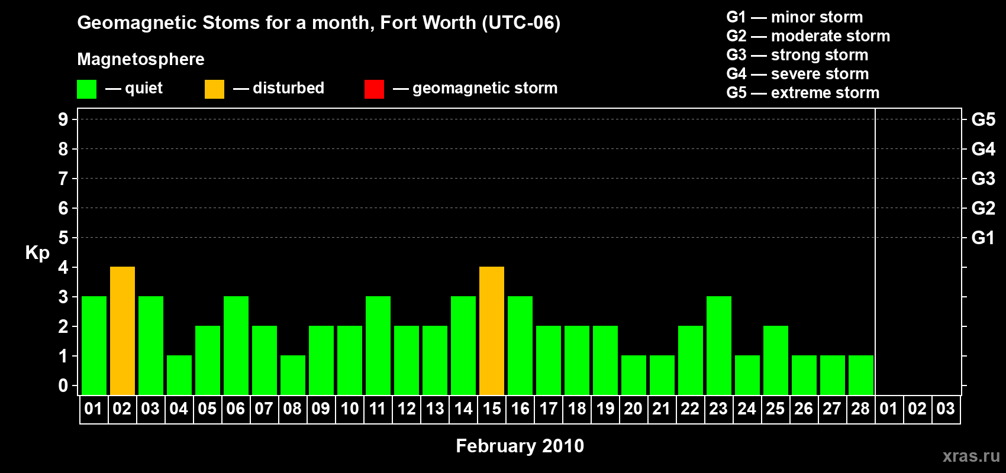This screenshot has height=473, width=1006.
Task: Click the Kp value 0 on left axis
Action: 63,385
